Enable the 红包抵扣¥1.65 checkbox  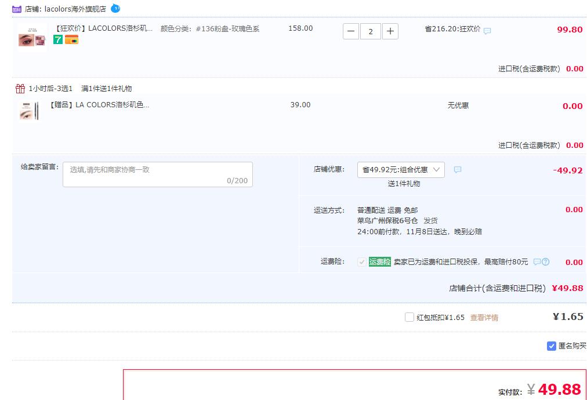click(x=410, y=317)
